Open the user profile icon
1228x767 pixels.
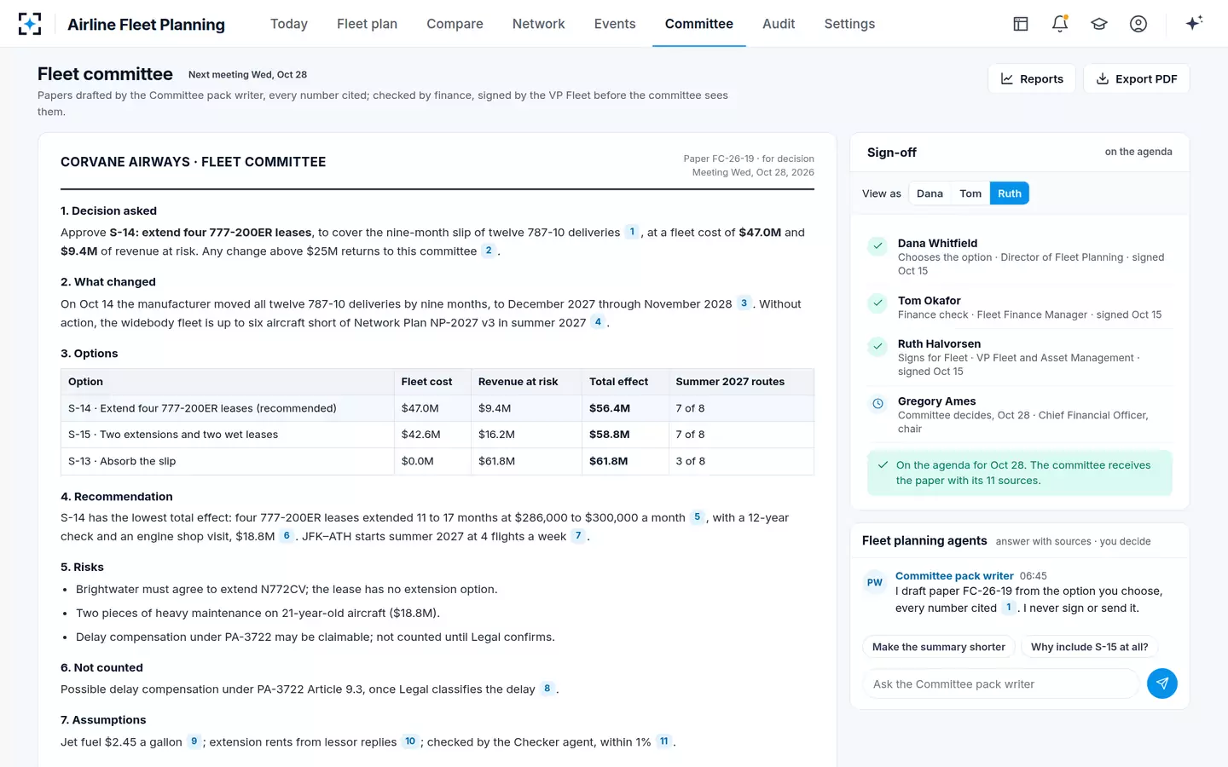[x=1138, y=24]
